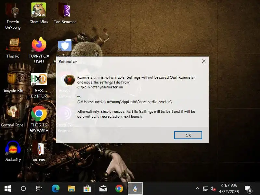The height and width of the screenshot is (195, 260).
Task: Open File Explorer from taskbar
Action: 71,188
